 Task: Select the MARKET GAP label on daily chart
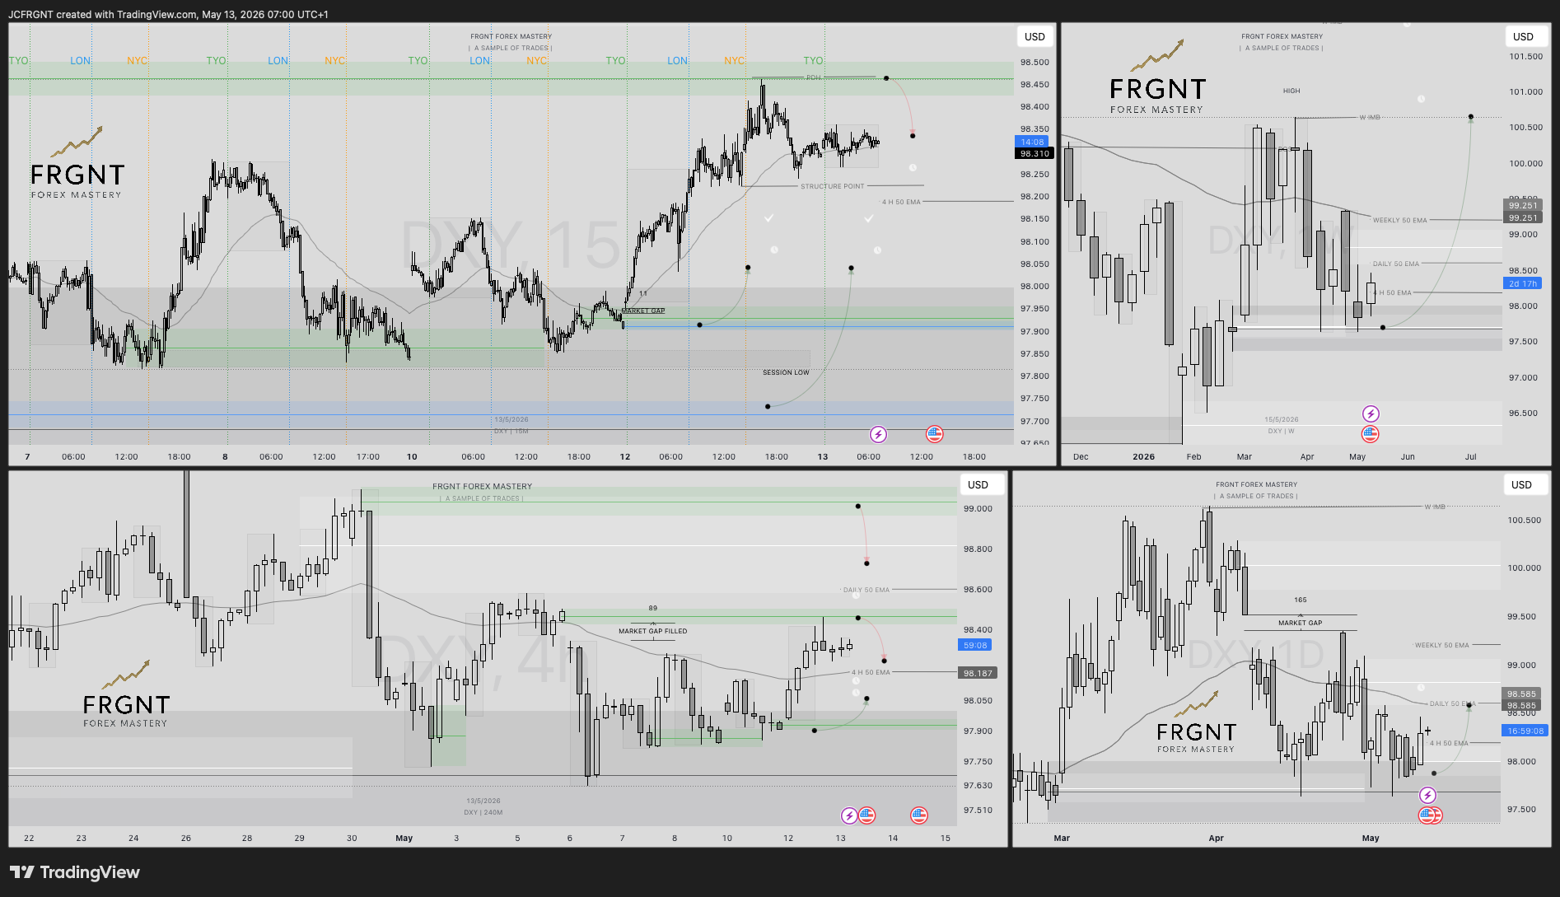[1301, 623]
